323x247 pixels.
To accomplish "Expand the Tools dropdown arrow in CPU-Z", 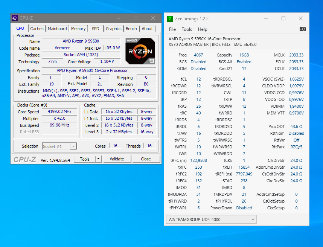I will pyautogui.click(x=99, y=159).
